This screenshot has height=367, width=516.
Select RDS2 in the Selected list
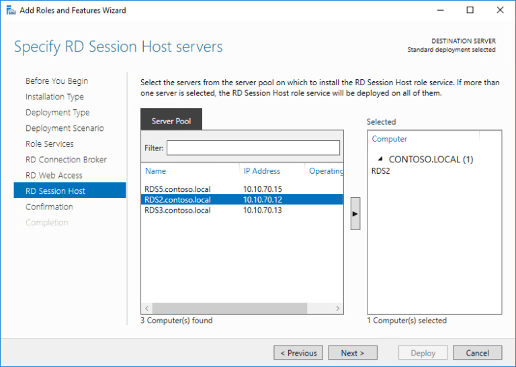pyautogui.click(x=381, y=171)
